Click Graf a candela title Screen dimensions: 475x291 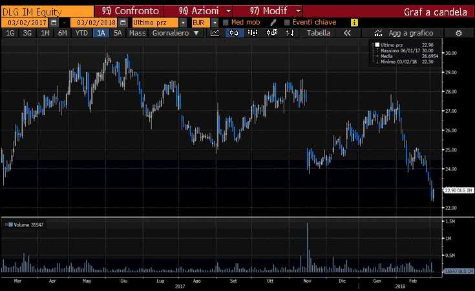[x=436, y=12]
